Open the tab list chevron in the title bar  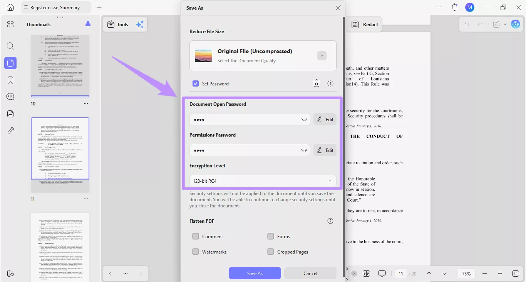439,7
